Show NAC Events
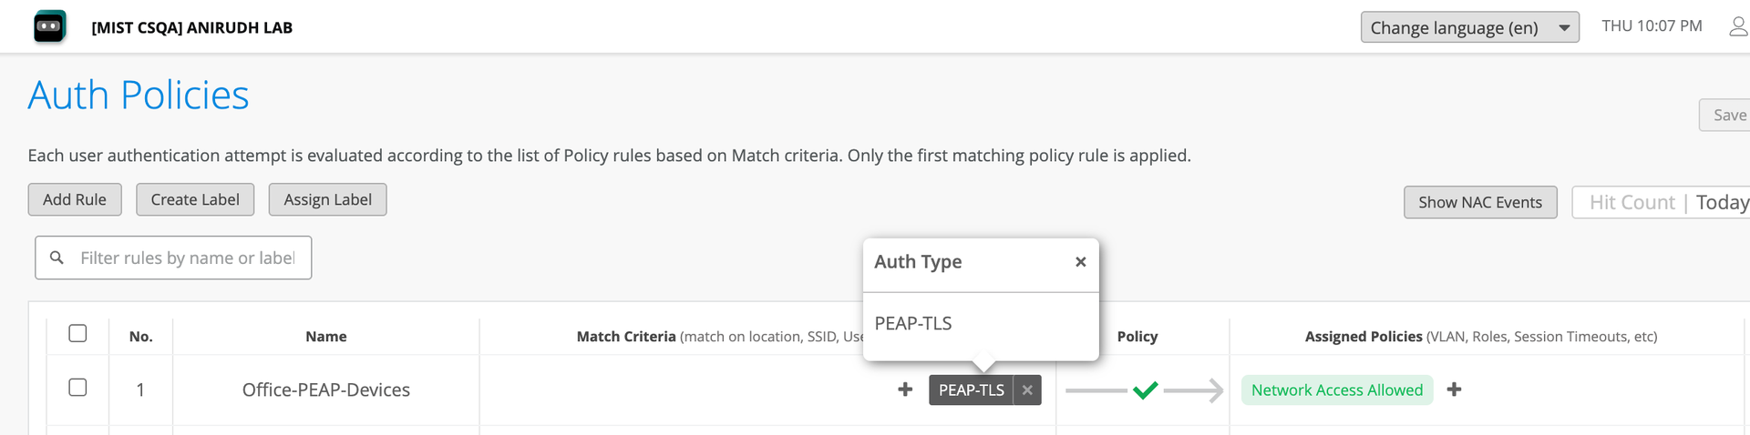Viewport: 1750px width, 435px height. (x=1480, y=202)
